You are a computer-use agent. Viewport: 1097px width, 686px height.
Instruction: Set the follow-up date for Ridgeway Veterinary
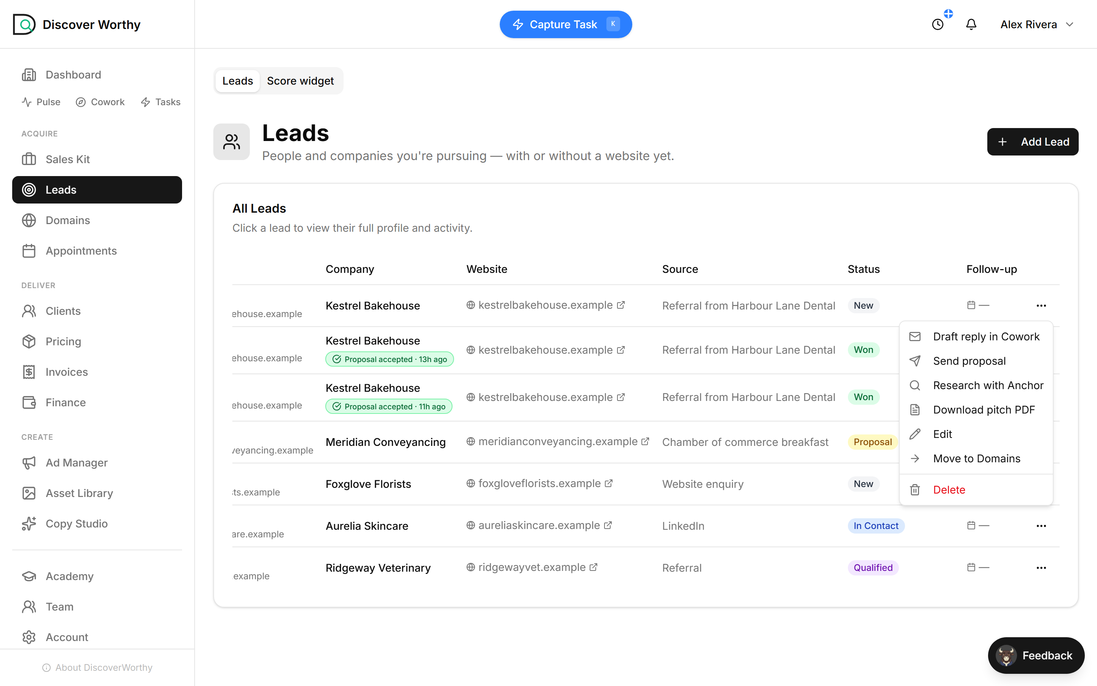coord(978,567)
